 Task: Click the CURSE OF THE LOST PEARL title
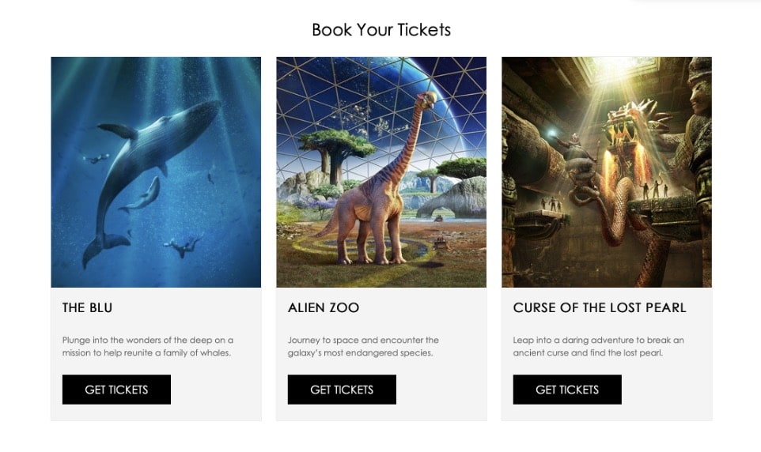click(x=600, y=308)
